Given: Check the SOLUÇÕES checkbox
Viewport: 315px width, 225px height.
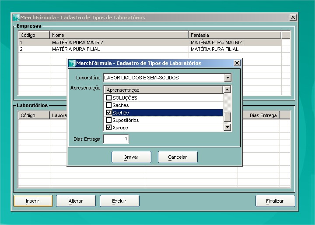Looking at the screenshot, I should pyautogui.click(x=109, y=98).
